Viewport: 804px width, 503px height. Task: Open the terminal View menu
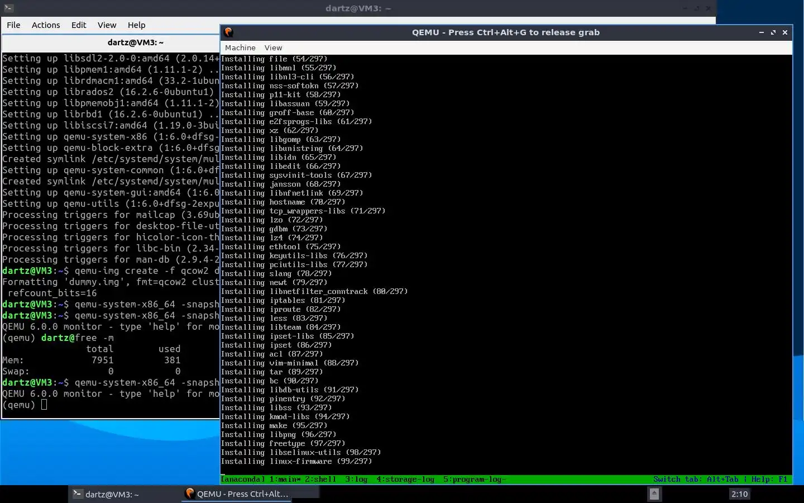[x=107, y=25]
